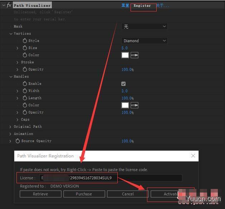Click the Handles Opacity stopwatch icon
The image size is (225, 209).
25,112
